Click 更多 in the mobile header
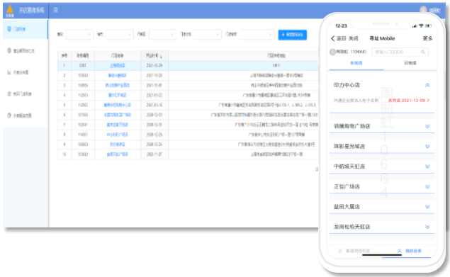The image size is (450, 277). [x=427, y=38]
